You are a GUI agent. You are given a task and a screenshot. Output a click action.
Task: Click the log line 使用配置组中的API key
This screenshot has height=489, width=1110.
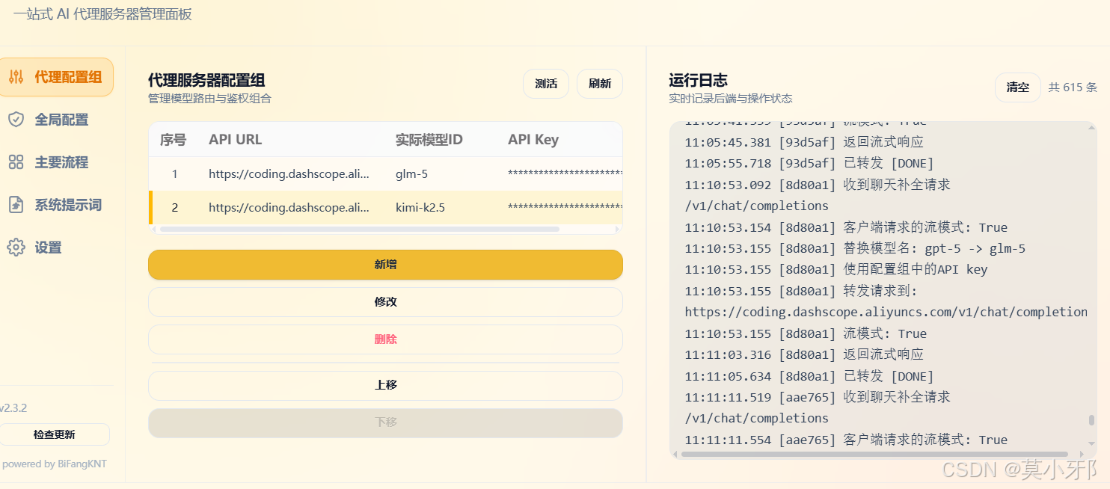pyautogui.click(x=836, y=270)
